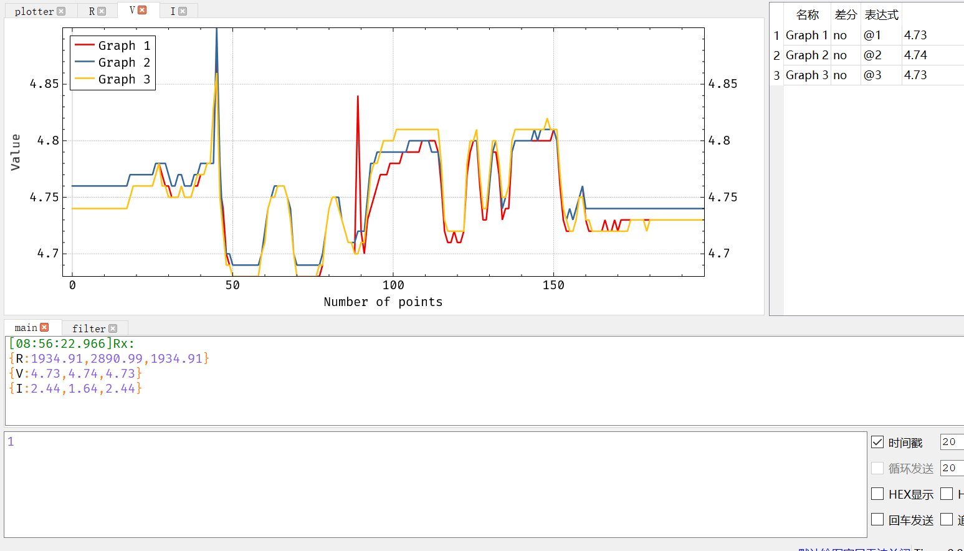The height and width of the screenshot is (551, 964).
Task: Select the V graph tab
Action: click(132, 10)
